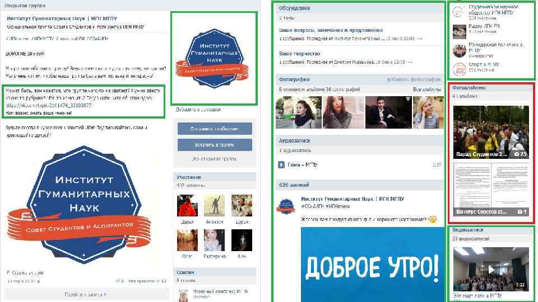Expand the pinned post via the show-more bar
The height and width of the screenshot is (302, 538).
click(x=86, y=295)
